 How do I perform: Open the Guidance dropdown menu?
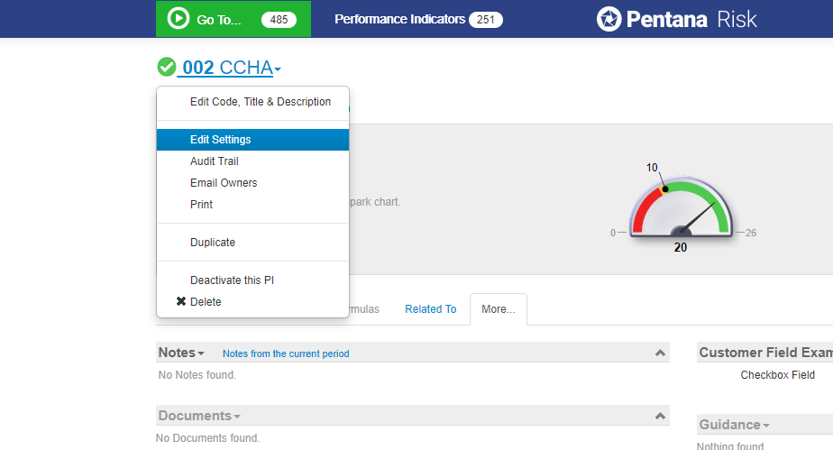point(766,426)
